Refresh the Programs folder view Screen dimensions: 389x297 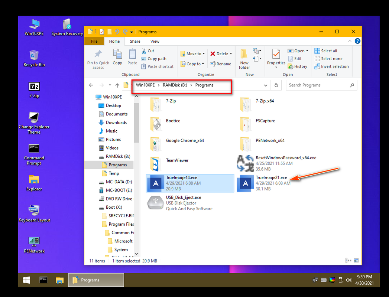click(x=276, y=85)
